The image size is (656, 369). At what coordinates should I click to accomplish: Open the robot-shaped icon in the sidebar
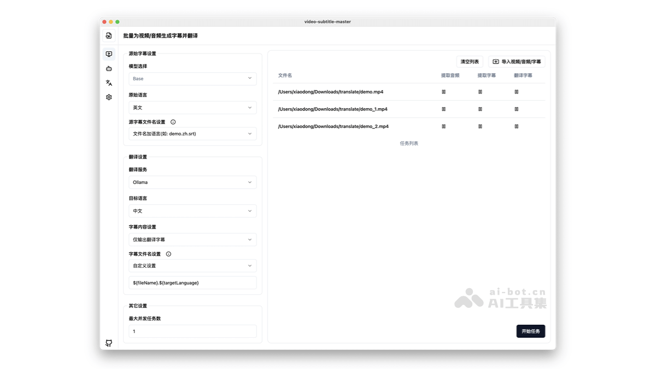point(109,69)
